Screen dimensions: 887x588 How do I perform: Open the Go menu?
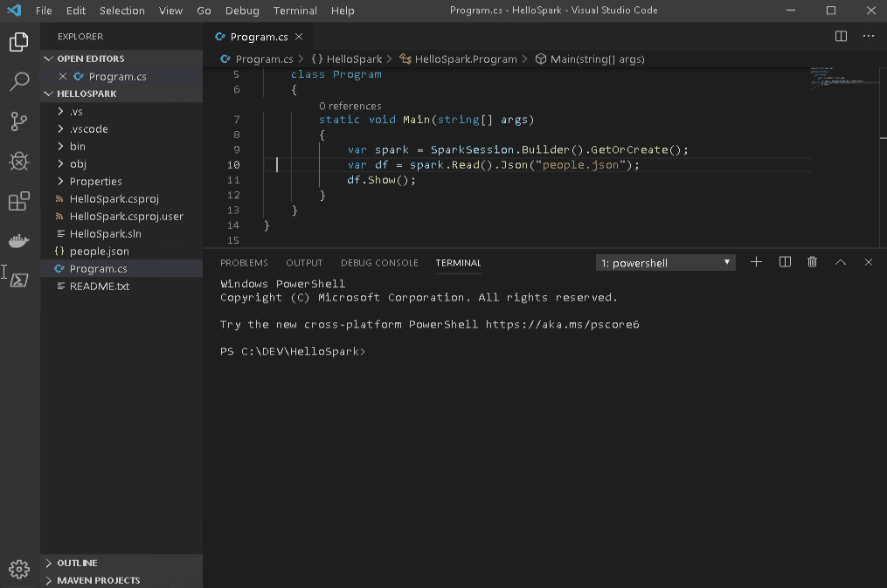click(x=204, y=10)
